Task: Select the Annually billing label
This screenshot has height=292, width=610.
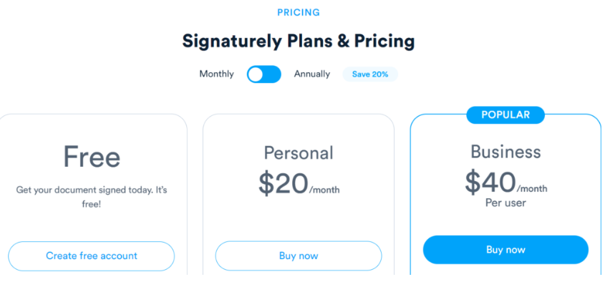Action: [x=312, y=74]
